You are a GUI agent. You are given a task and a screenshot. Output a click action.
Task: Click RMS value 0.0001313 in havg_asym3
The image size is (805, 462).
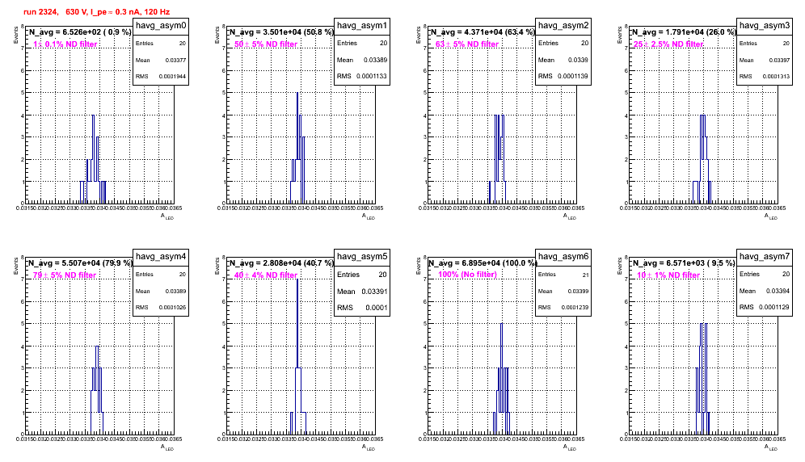pyautogui.click(x=776, y=77)
